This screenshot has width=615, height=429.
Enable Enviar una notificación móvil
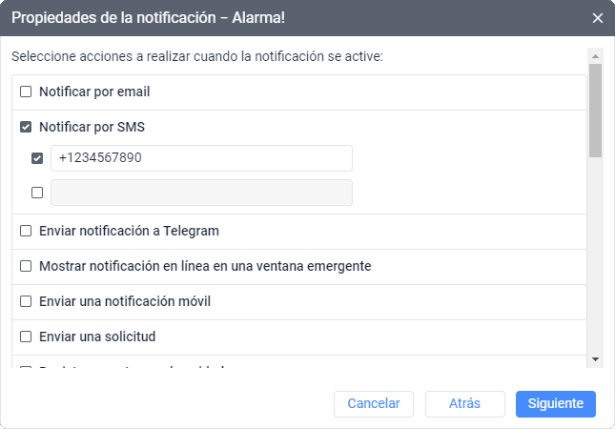click(x=26, y=301)
